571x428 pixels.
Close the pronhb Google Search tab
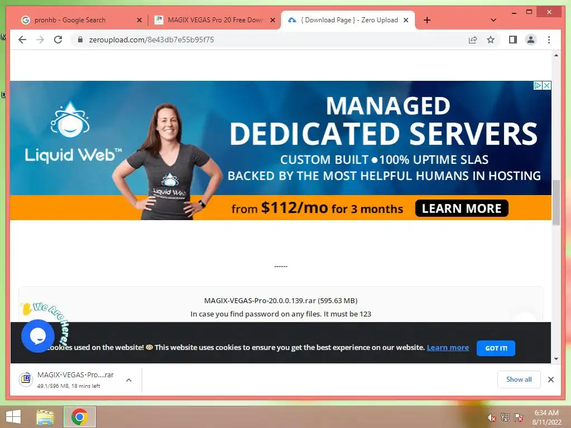[x=139, y=21]
